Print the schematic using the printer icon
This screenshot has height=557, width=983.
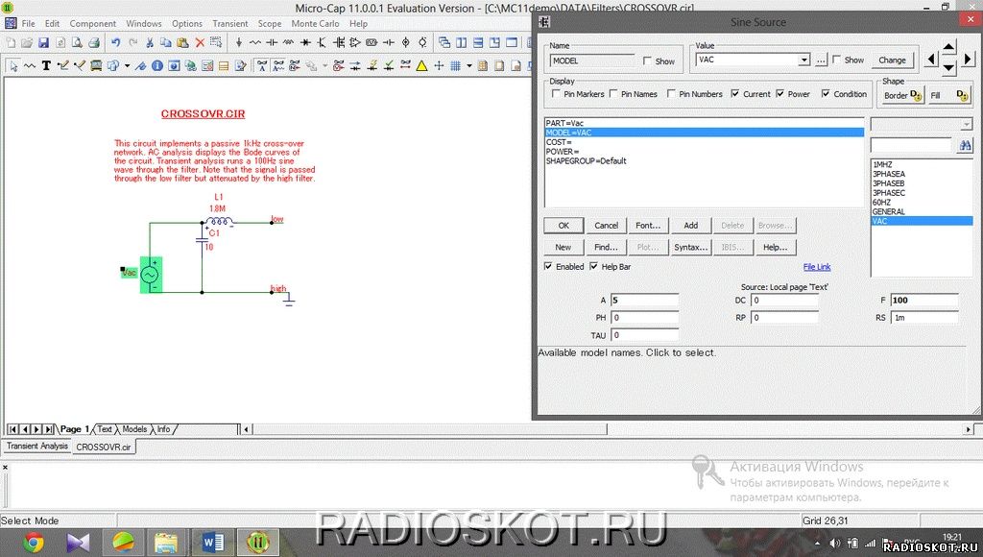[94, 42]
